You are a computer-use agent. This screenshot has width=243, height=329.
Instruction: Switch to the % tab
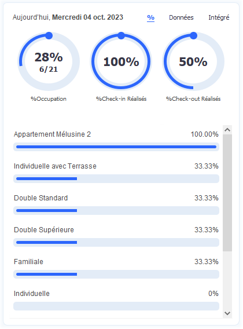[150, 17]
